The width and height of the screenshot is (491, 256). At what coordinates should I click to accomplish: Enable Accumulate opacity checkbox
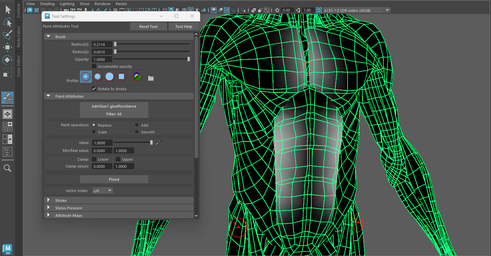pos(94,66)
